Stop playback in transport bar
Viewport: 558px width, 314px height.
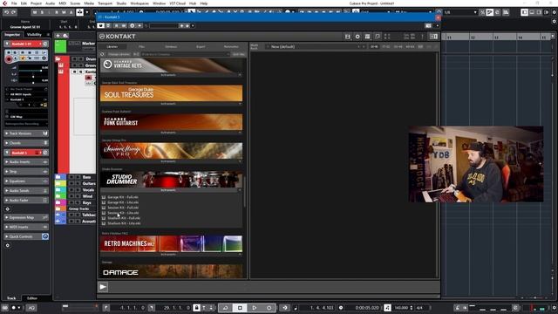click(x=240, y=308)
